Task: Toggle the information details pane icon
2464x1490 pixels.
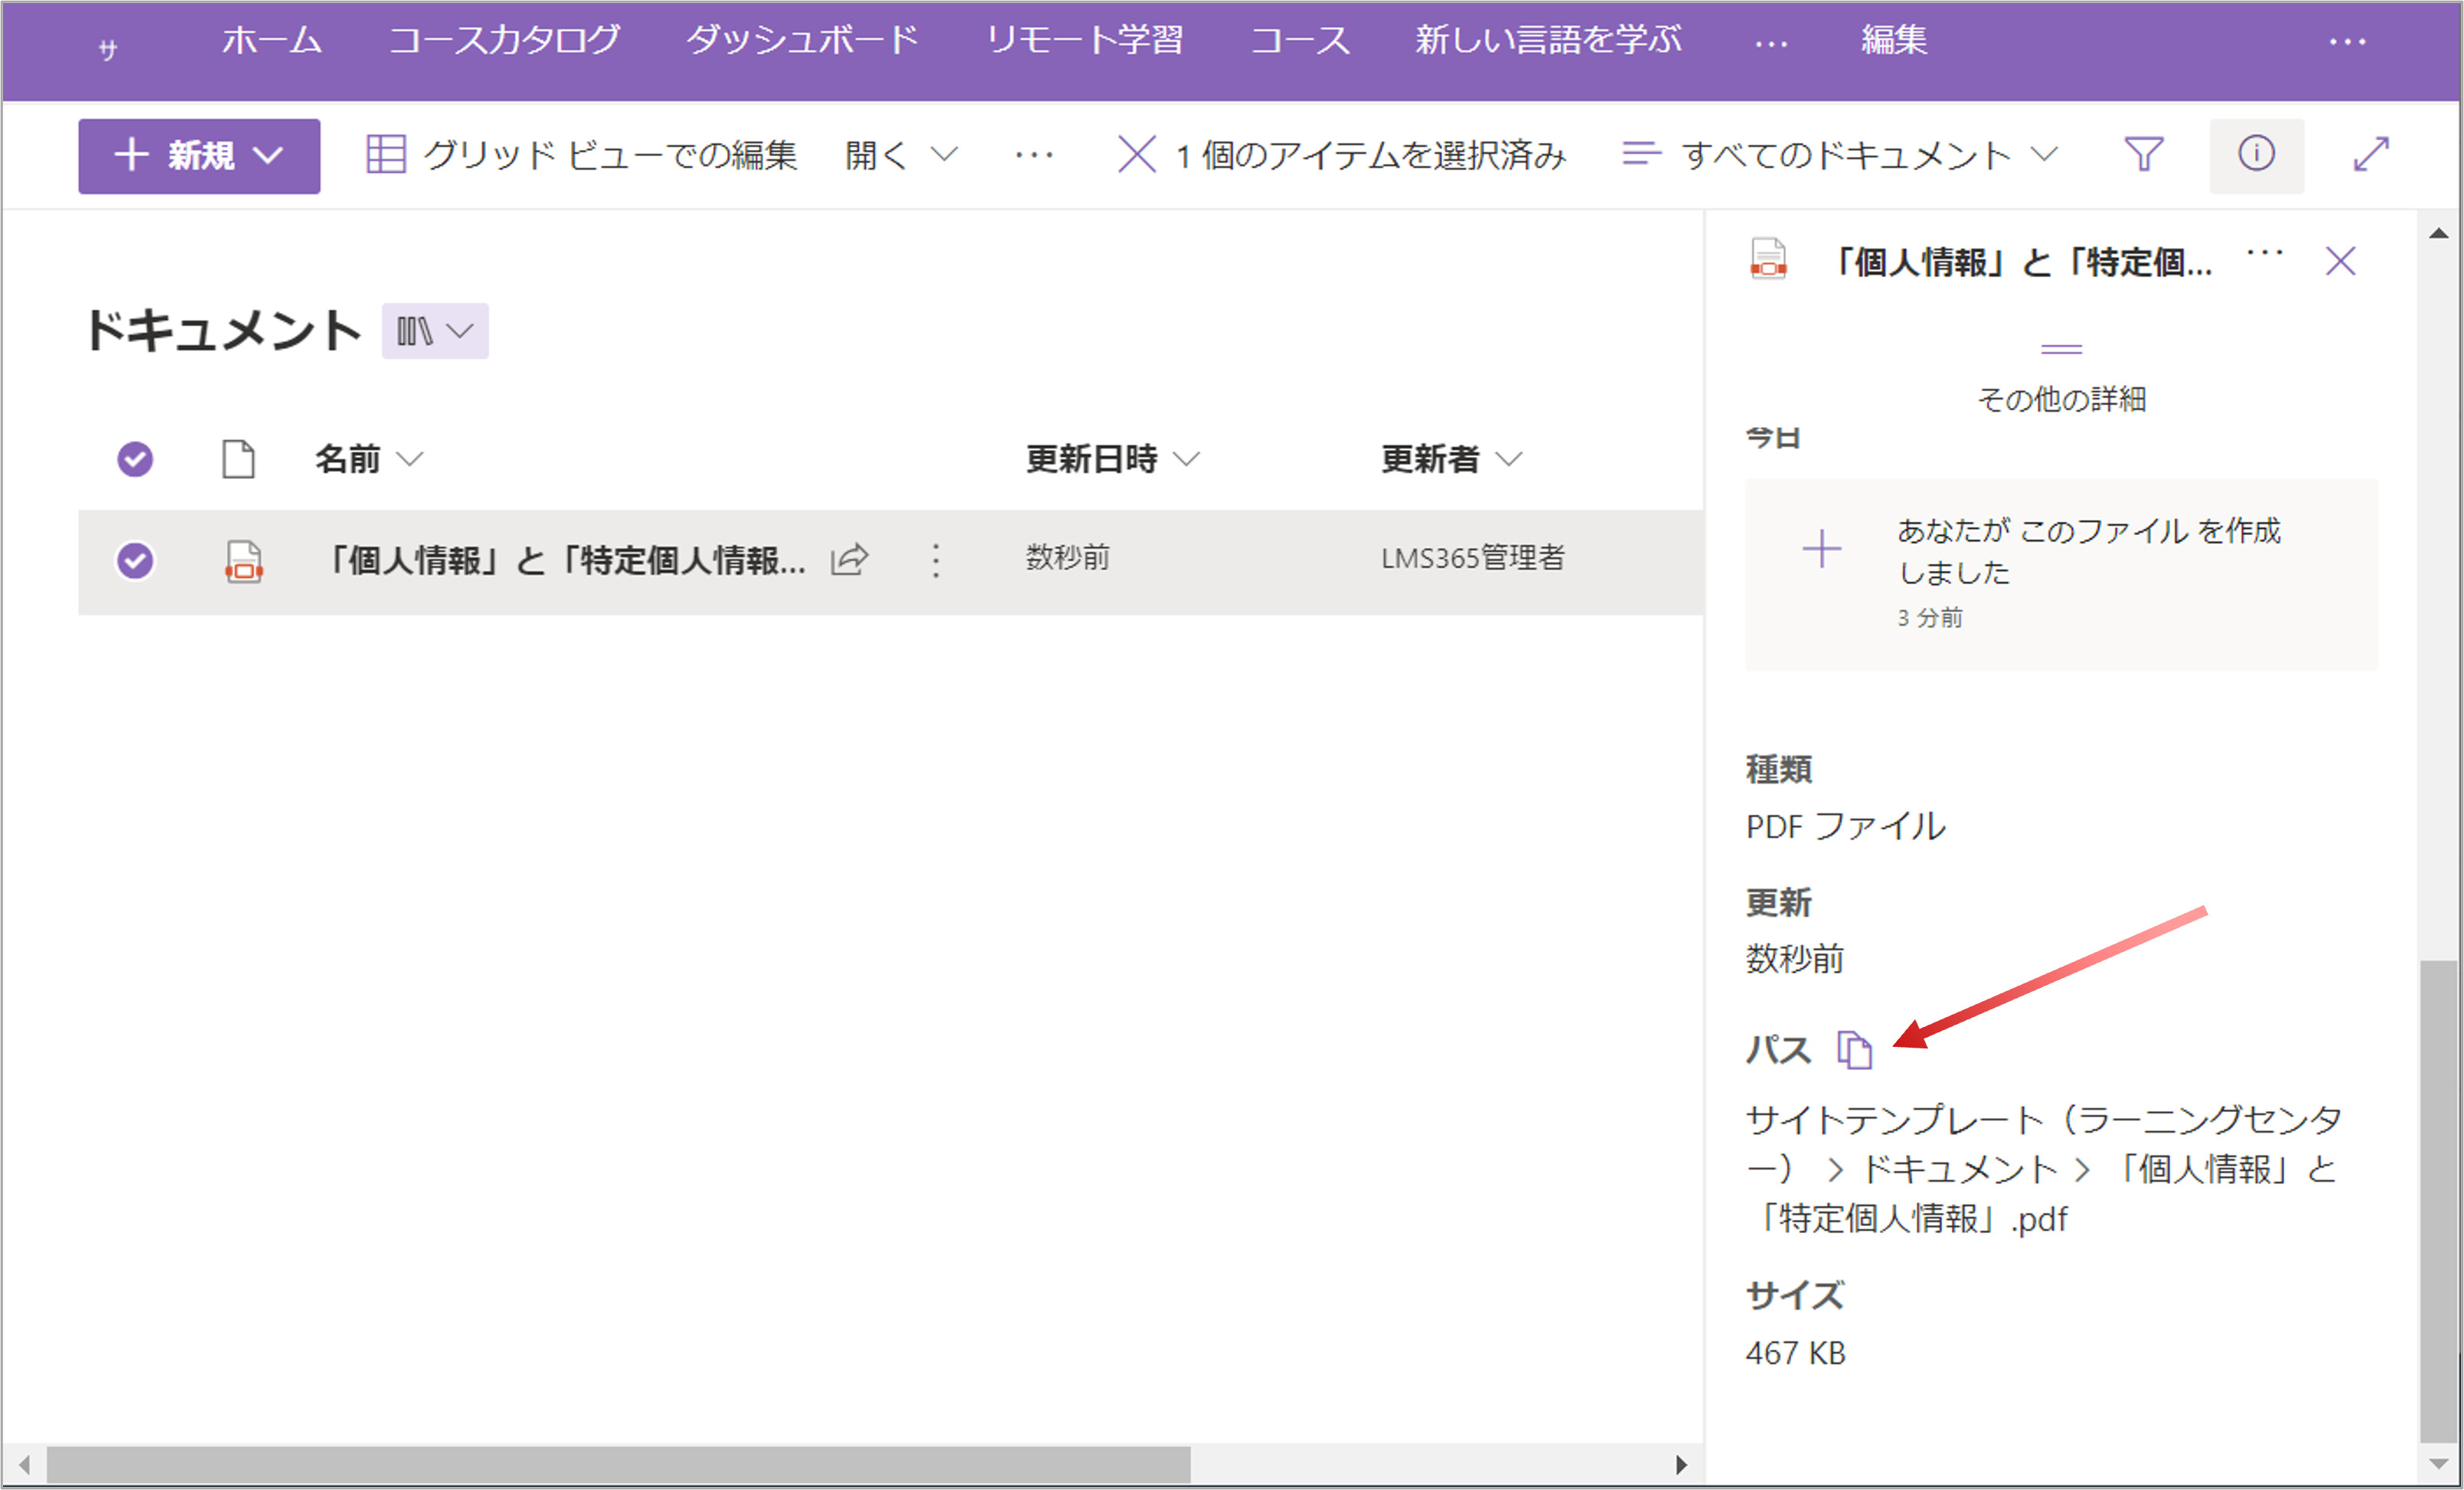Action: point(2256,155)
